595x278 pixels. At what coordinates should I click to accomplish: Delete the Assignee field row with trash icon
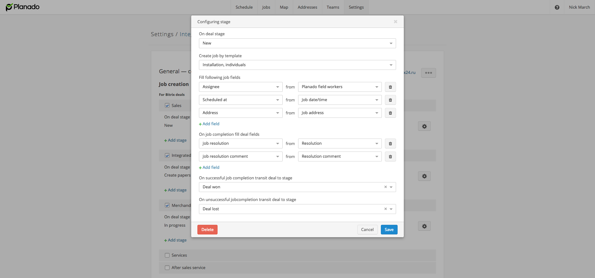tap(390, 87)
